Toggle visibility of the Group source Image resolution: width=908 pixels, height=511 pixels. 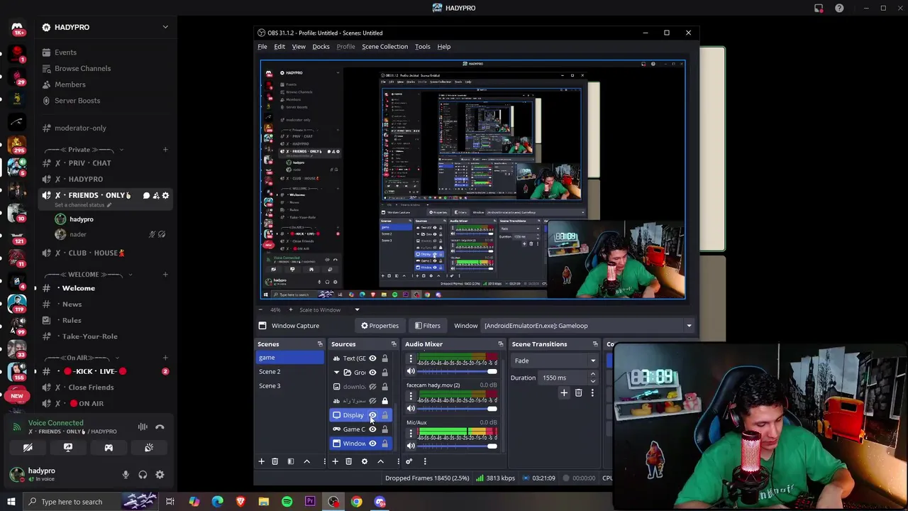pos(372,373)
